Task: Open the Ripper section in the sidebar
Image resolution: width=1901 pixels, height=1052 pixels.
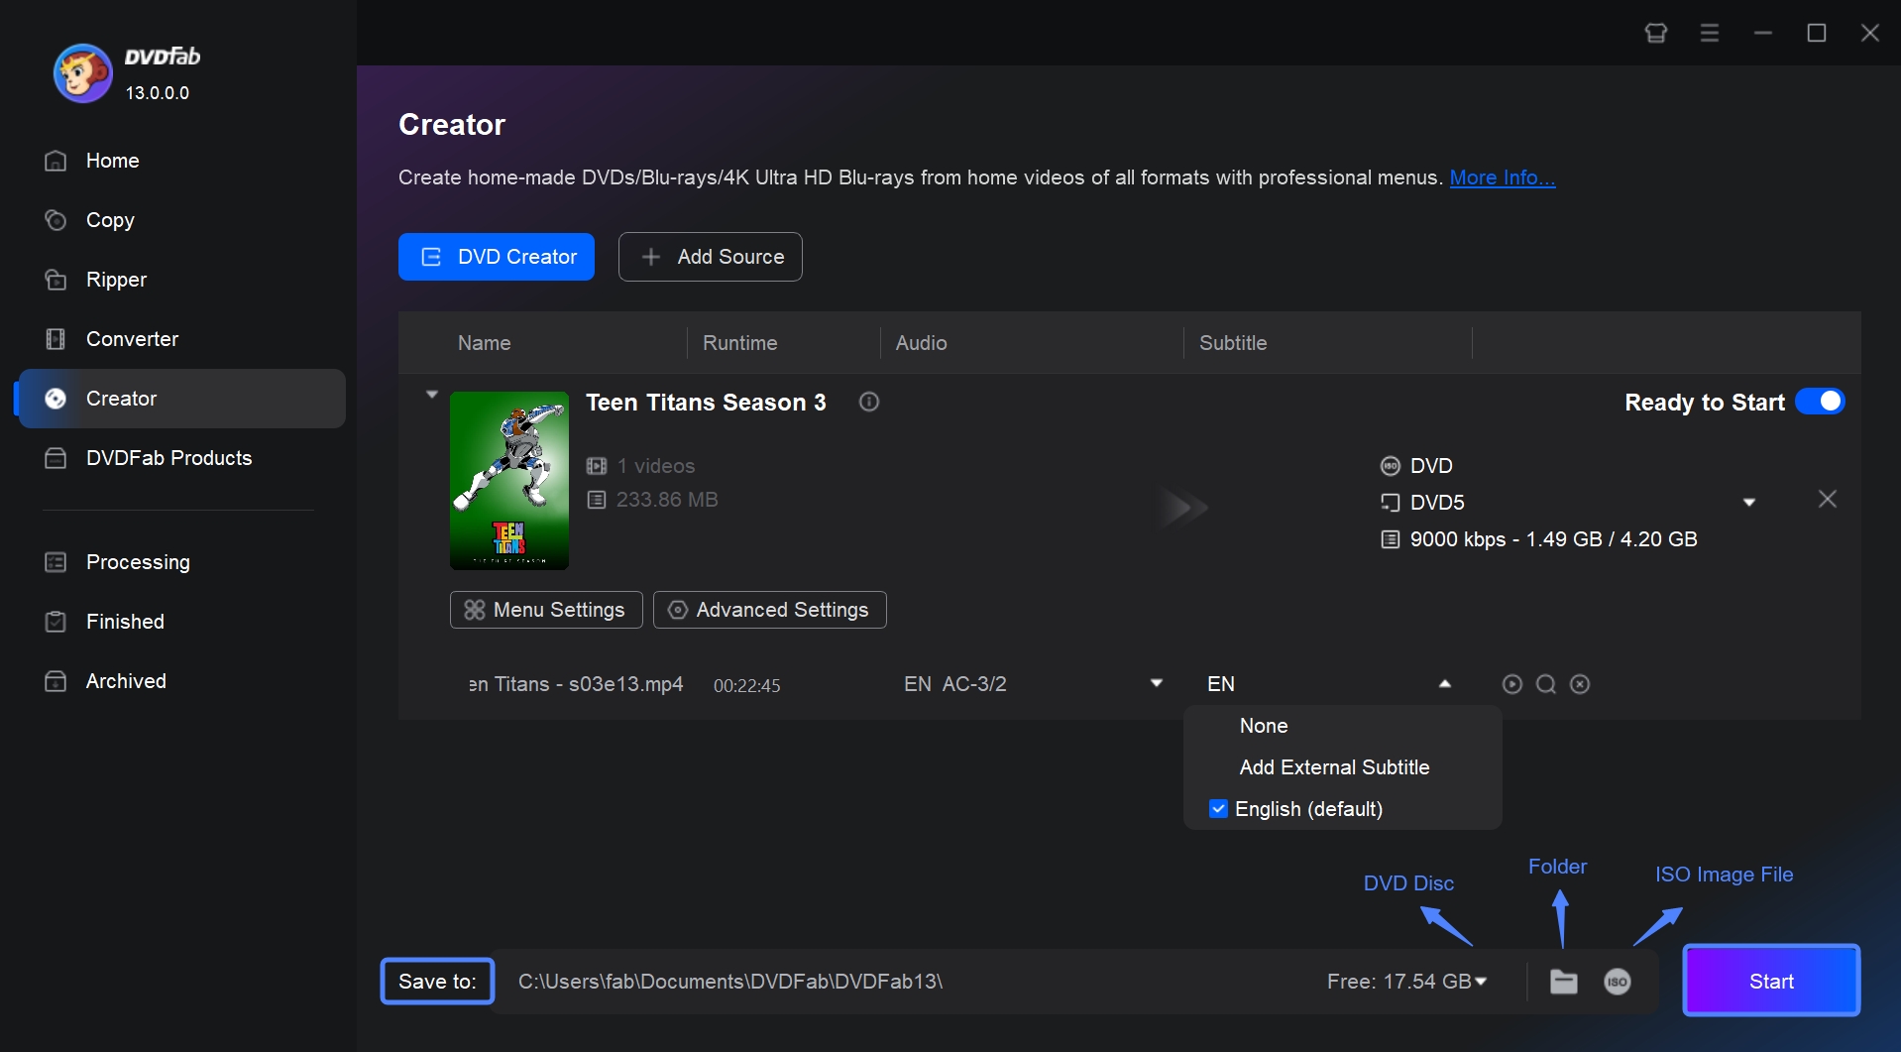Action: tap(116, 280)
